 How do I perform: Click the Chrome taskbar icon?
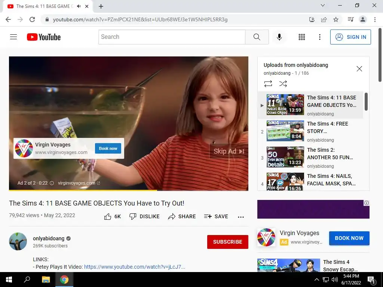pos(64,280)
